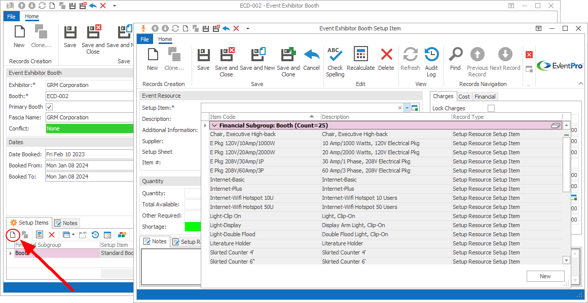Open quick access toolbar dropdown in Setup Item window
Viewport: 588px width, 303px height.
point(247,28)
